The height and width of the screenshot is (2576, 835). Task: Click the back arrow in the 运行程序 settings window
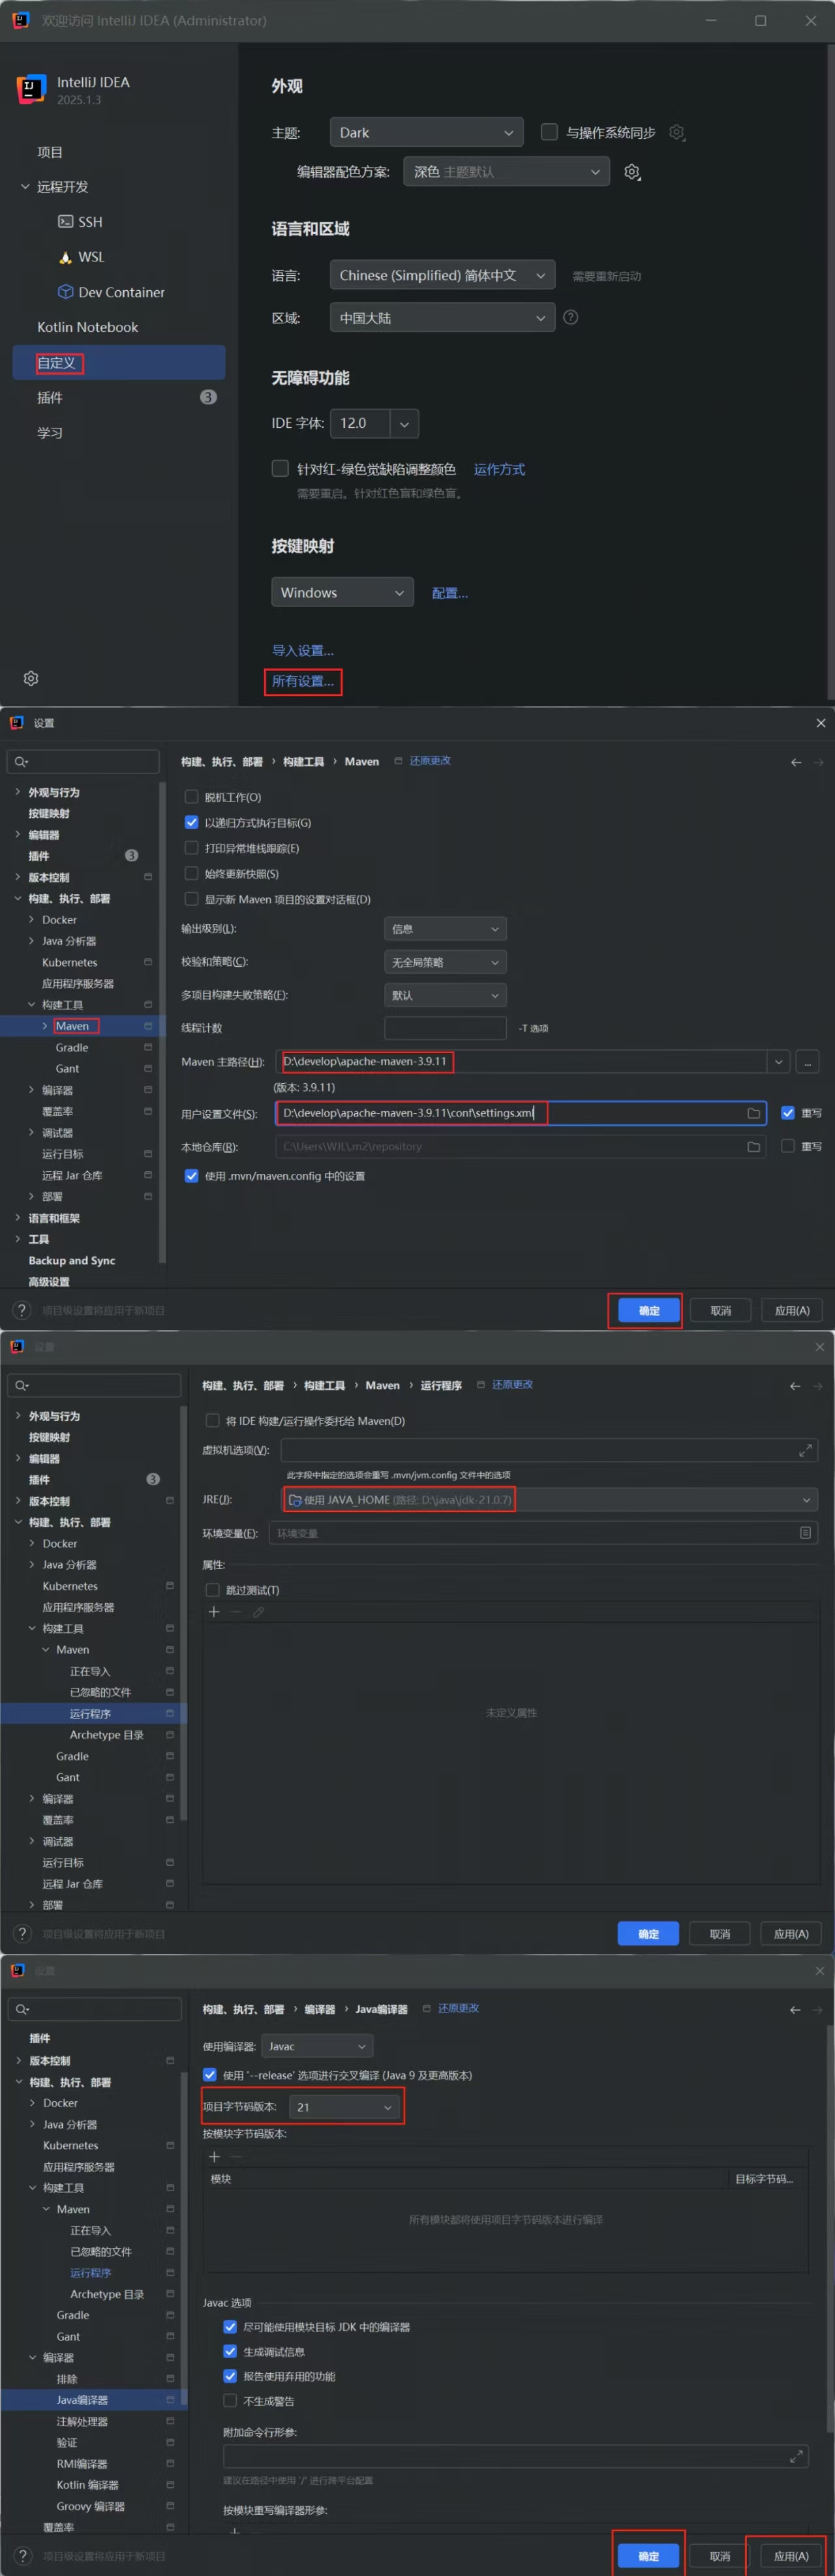[795, 1386]
